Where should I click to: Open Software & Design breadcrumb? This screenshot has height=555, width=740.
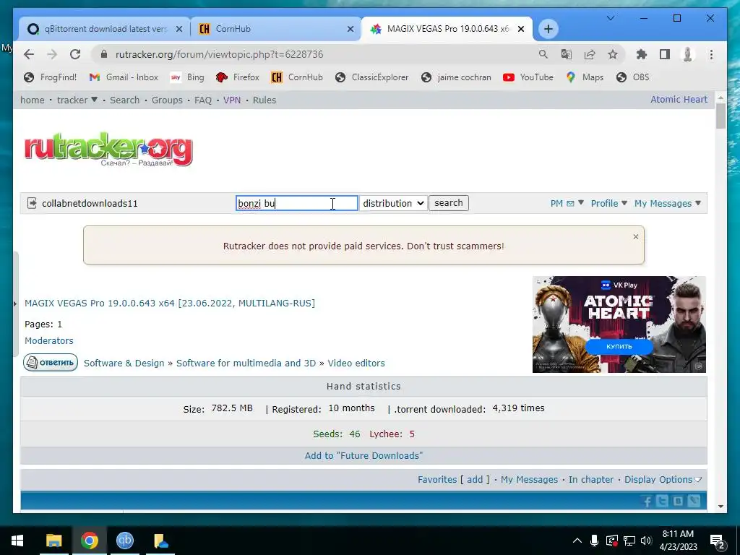point(124,363)
